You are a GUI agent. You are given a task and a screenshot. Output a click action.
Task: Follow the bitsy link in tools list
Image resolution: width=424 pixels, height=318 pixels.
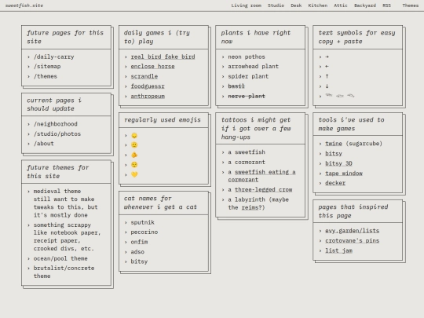point(334,154)
